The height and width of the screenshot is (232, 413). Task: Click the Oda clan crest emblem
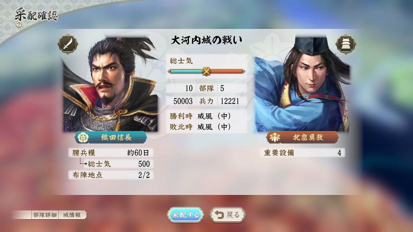pos(83,138)
